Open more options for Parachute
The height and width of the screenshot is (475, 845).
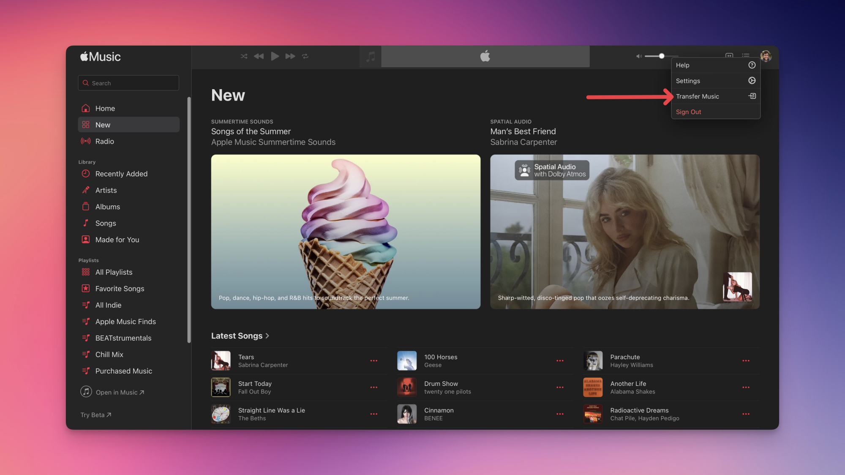tap(746, 361)
